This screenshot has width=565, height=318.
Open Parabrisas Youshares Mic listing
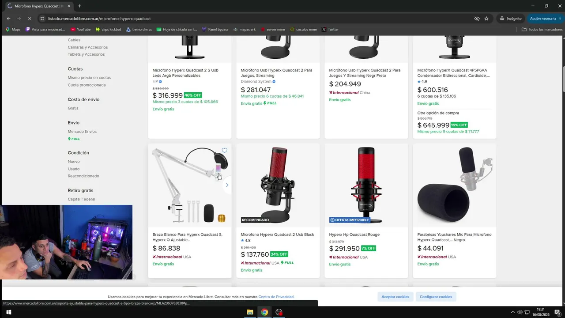tap(455, 237)
